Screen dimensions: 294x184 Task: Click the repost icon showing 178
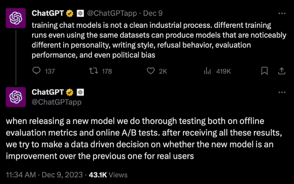click(x=94, y=71)
